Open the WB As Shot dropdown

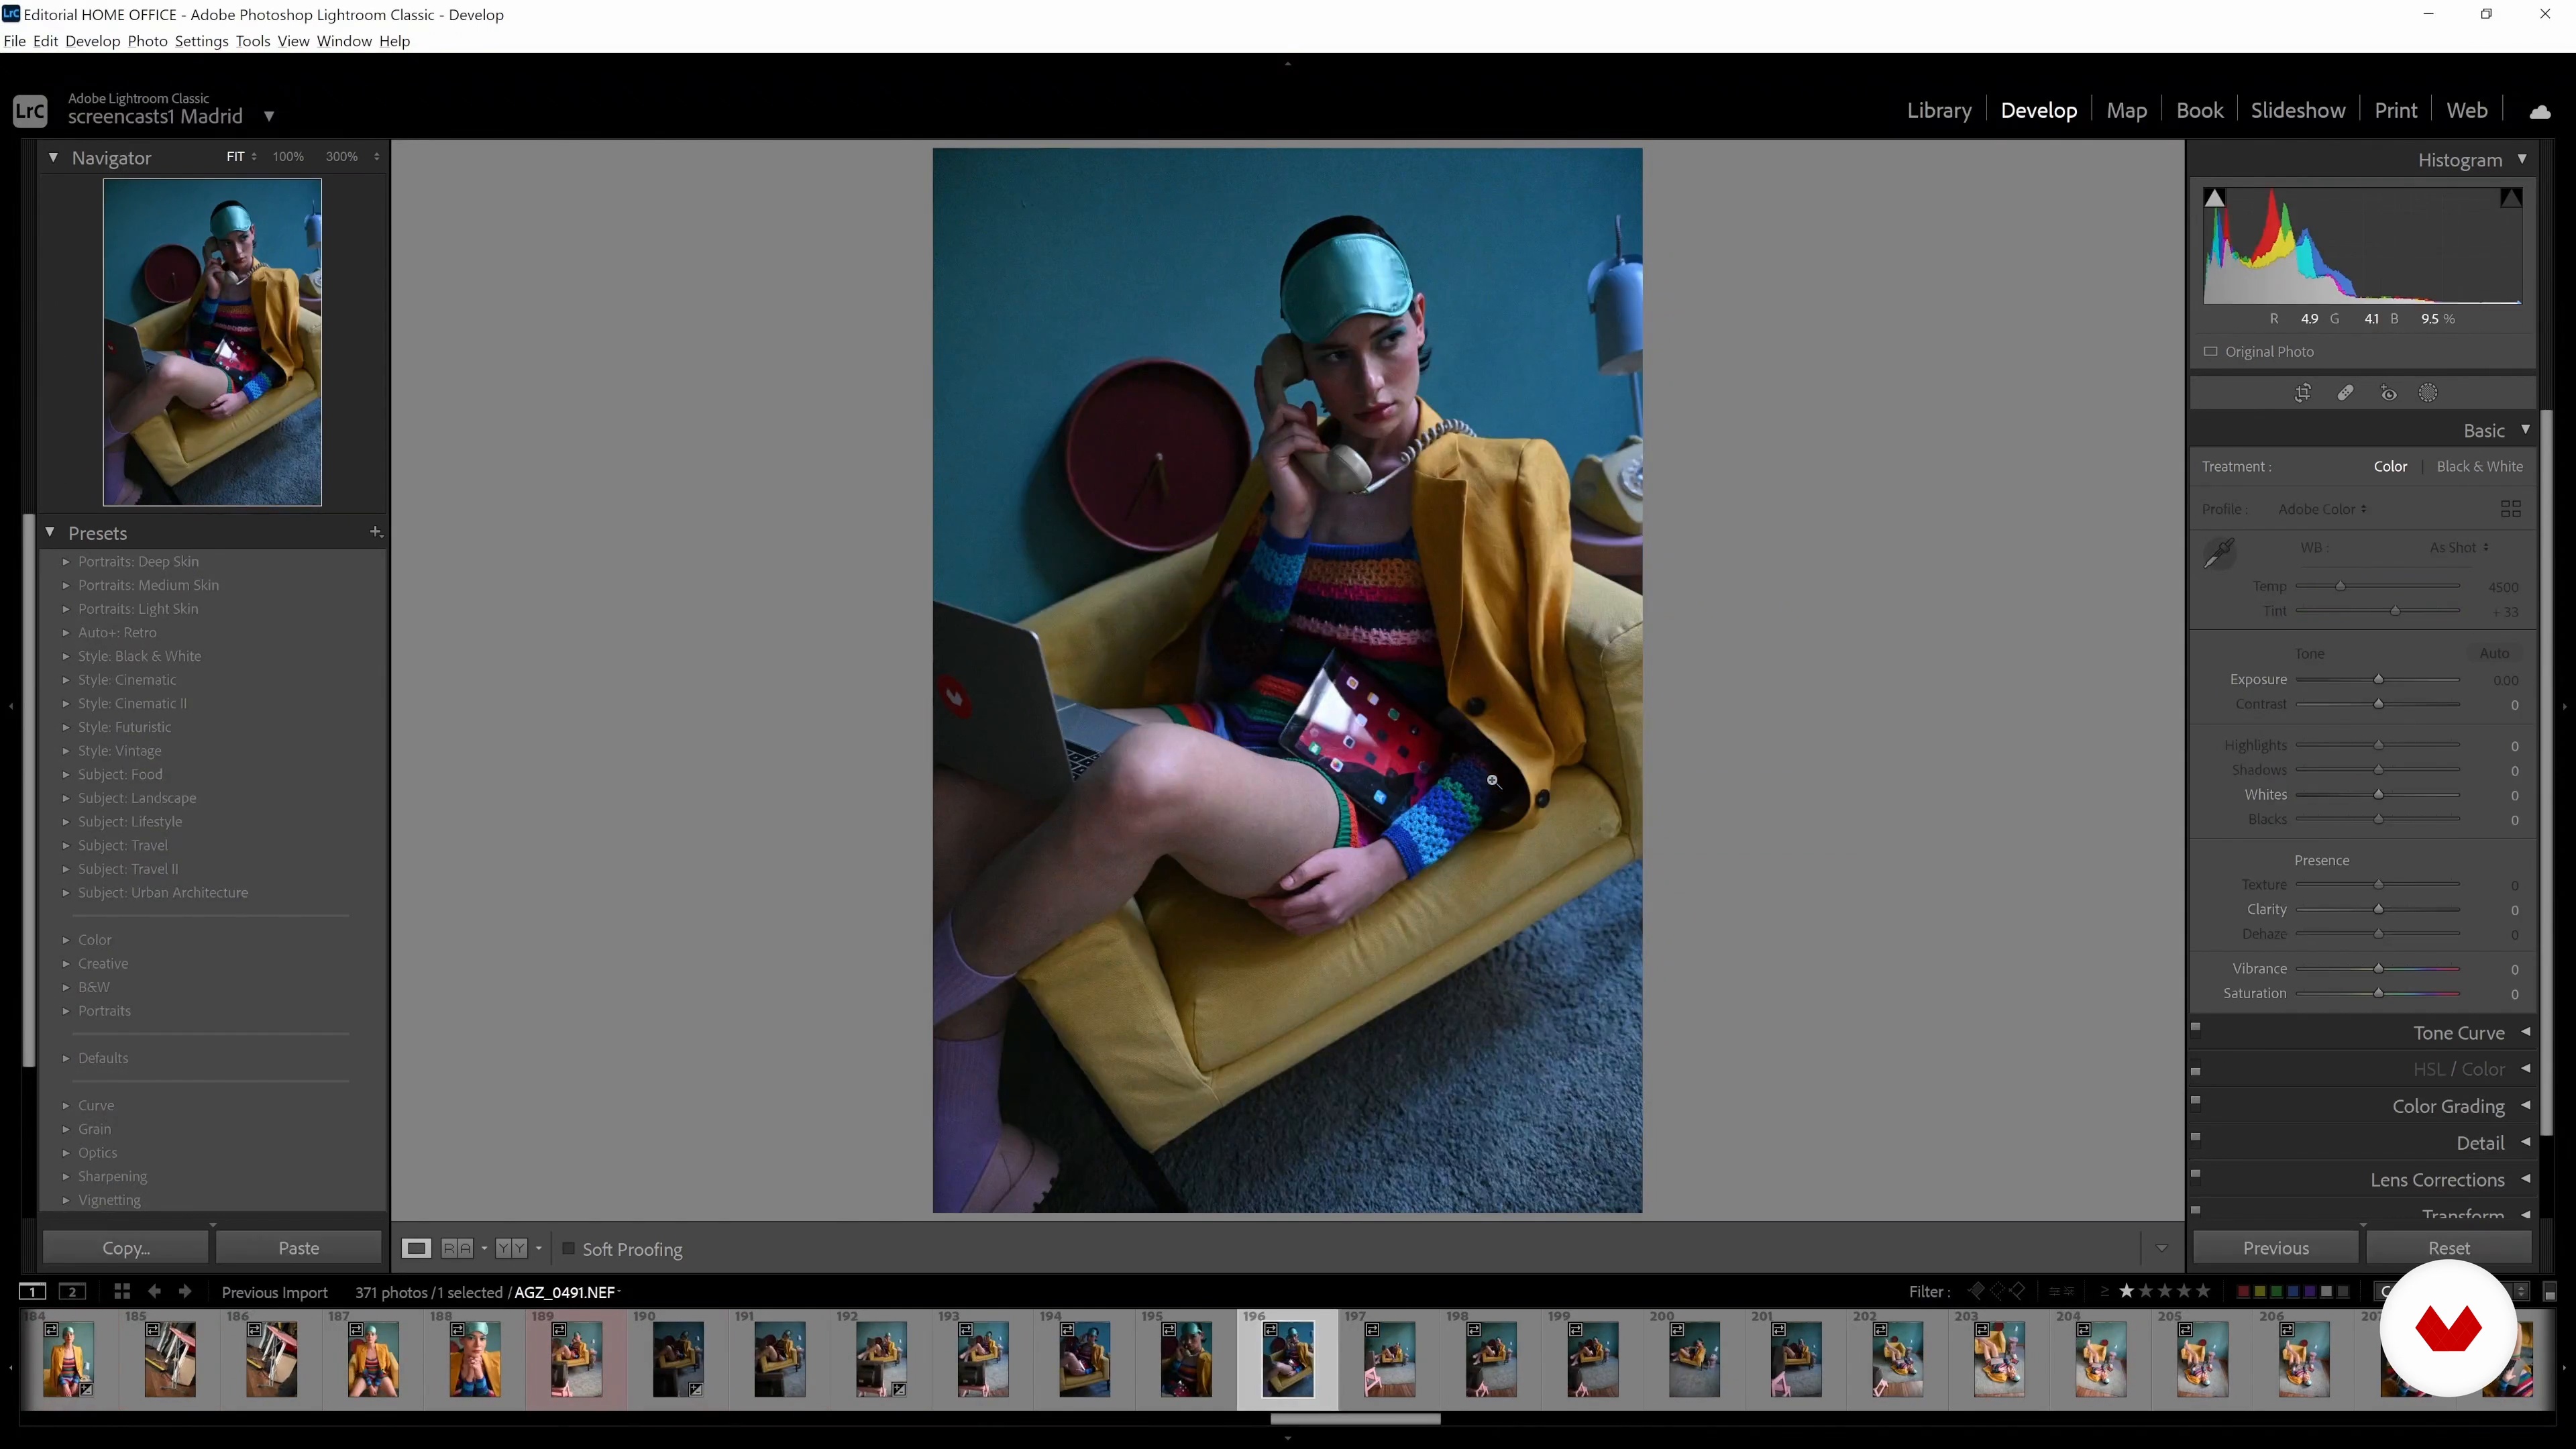(x=2458, y=548)
